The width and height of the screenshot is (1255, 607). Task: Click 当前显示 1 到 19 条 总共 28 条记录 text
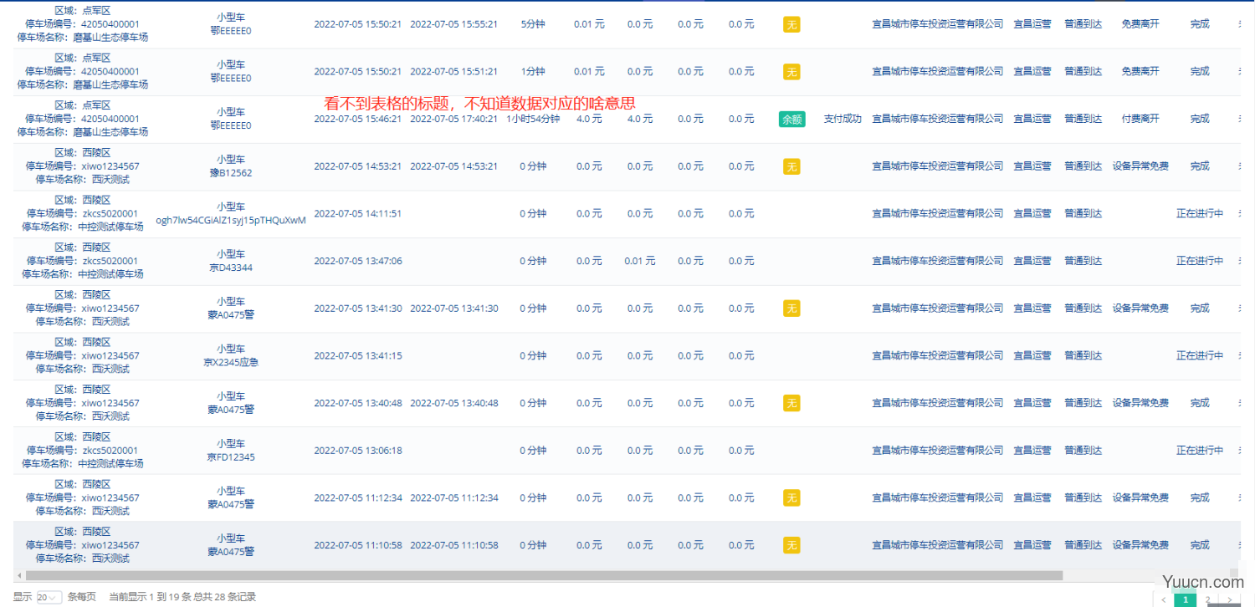click(182, 597)
